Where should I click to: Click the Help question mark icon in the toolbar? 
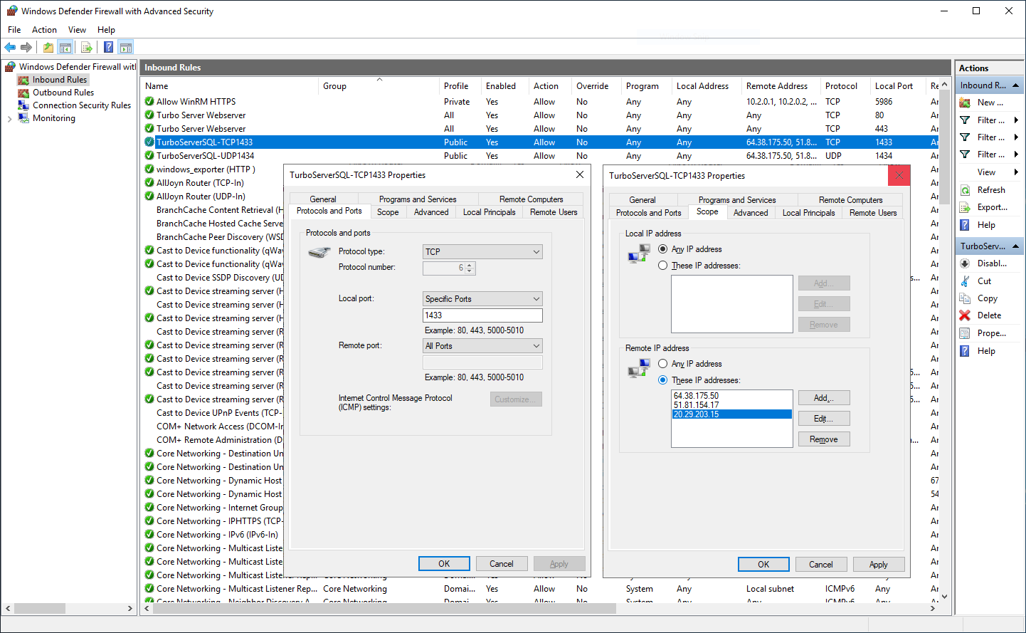107,47
